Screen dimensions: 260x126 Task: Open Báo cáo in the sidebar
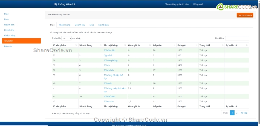pos(8,46)
